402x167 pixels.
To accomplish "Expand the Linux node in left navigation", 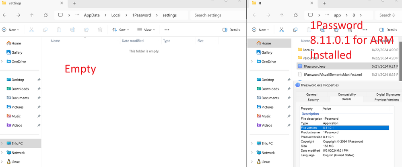I will click(2, 162).
